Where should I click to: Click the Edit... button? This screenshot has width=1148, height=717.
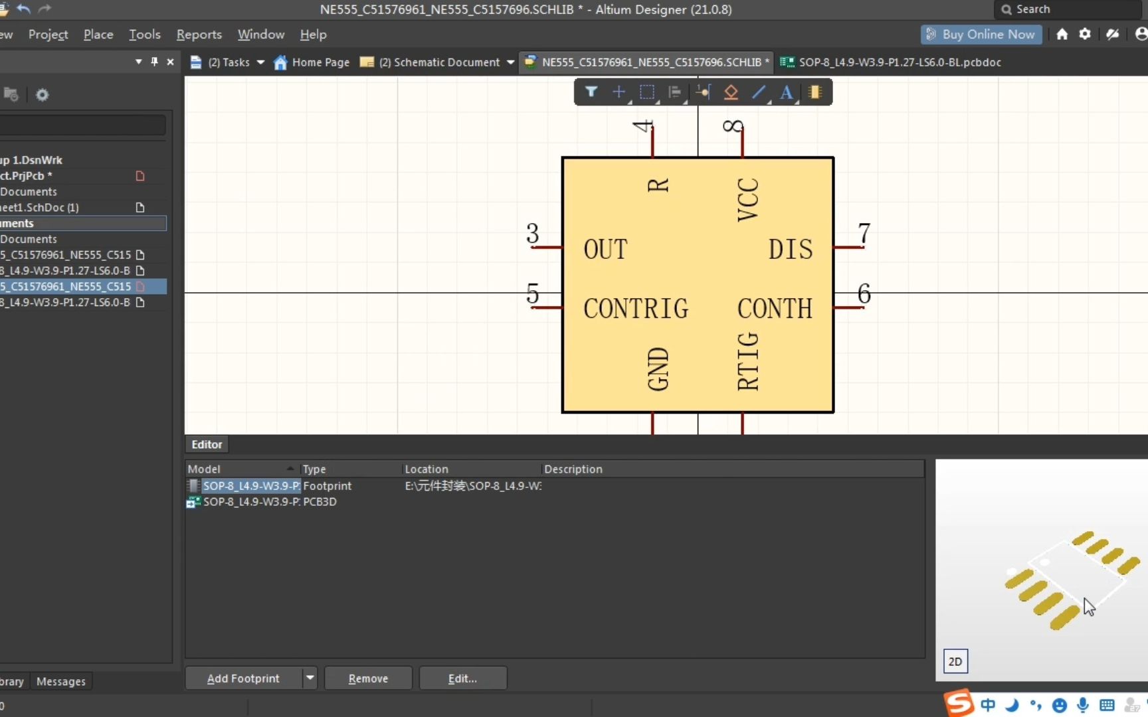coord(462,678)
